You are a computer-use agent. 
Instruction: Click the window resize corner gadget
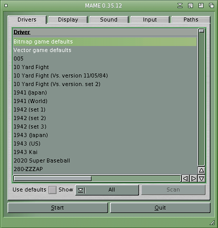212,222
